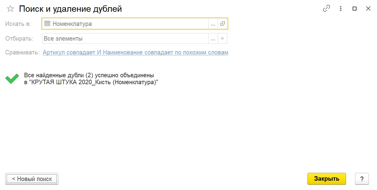Clear the Отбирать filter with x button
Viewport: 377px width, 190px height.
point(223,38)
